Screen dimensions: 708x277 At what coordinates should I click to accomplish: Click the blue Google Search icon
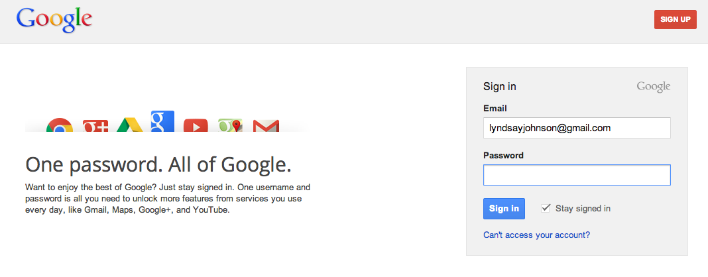coord(162,121)
